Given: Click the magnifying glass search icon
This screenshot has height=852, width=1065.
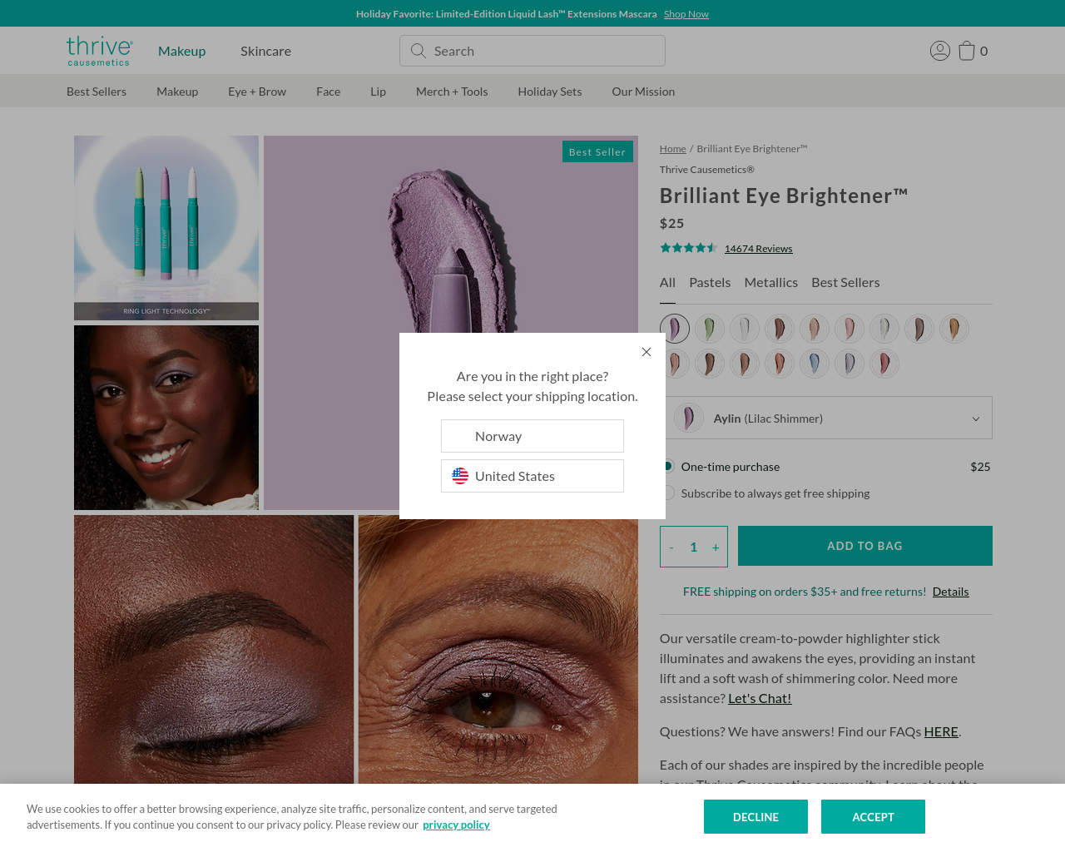Looking at the screenshot, I should point(419,51).
